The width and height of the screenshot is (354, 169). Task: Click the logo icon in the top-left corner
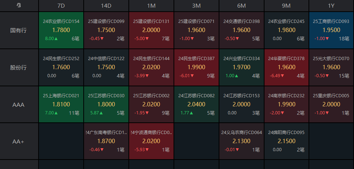(19, 5)
